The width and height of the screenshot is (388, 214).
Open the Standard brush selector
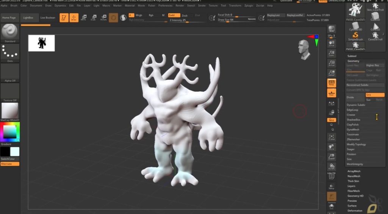(x=10, y=33)
